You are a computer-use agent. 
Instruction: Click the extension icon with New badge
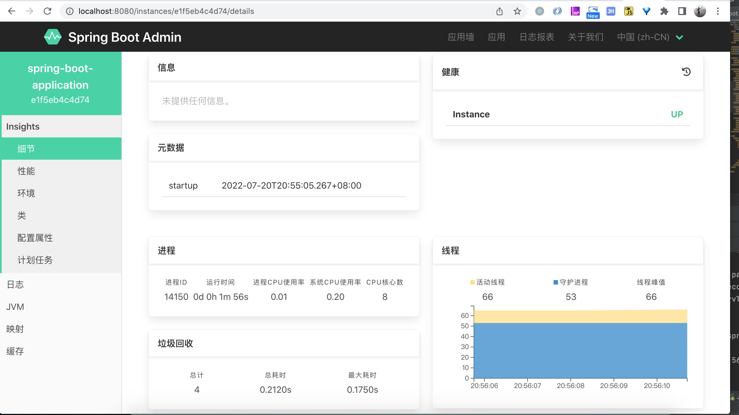click(x=593, y=13)
